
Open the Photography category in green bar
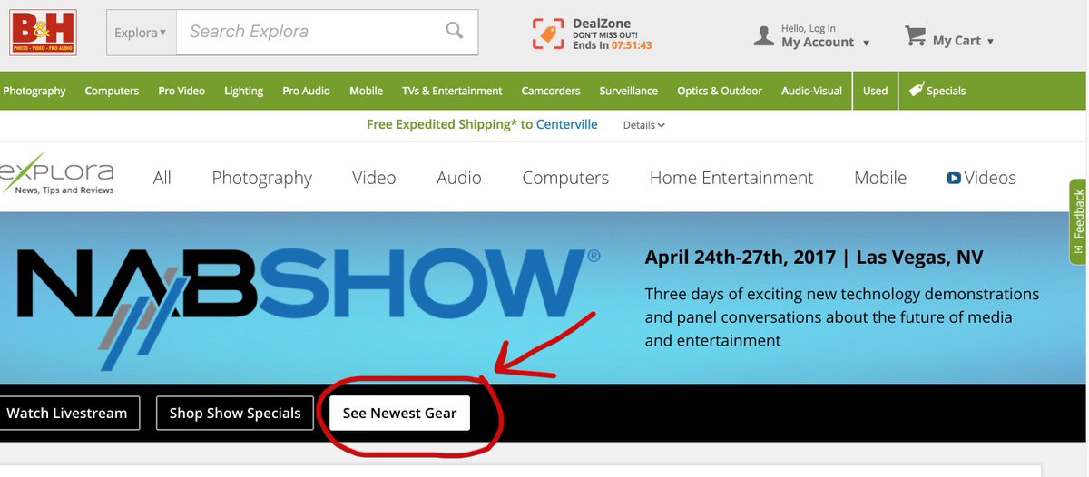34,91
